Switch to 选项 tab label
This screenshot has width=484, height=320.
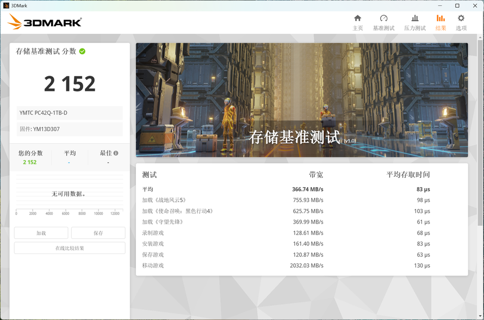461,28
